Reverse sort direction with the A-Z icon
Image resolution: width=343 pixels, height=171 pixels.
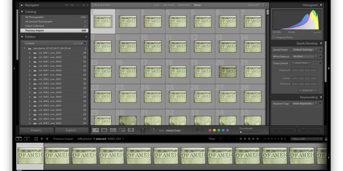tap(154, 130)
